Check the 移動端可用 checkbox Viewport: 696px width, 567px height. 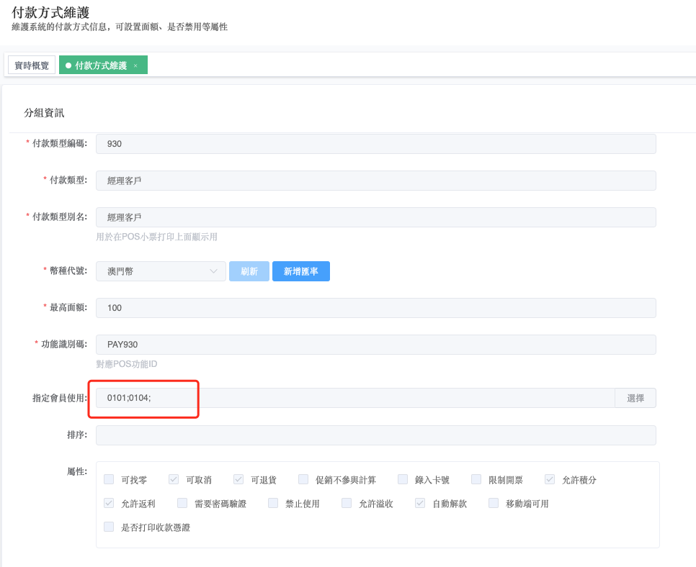tap(494, 503)
